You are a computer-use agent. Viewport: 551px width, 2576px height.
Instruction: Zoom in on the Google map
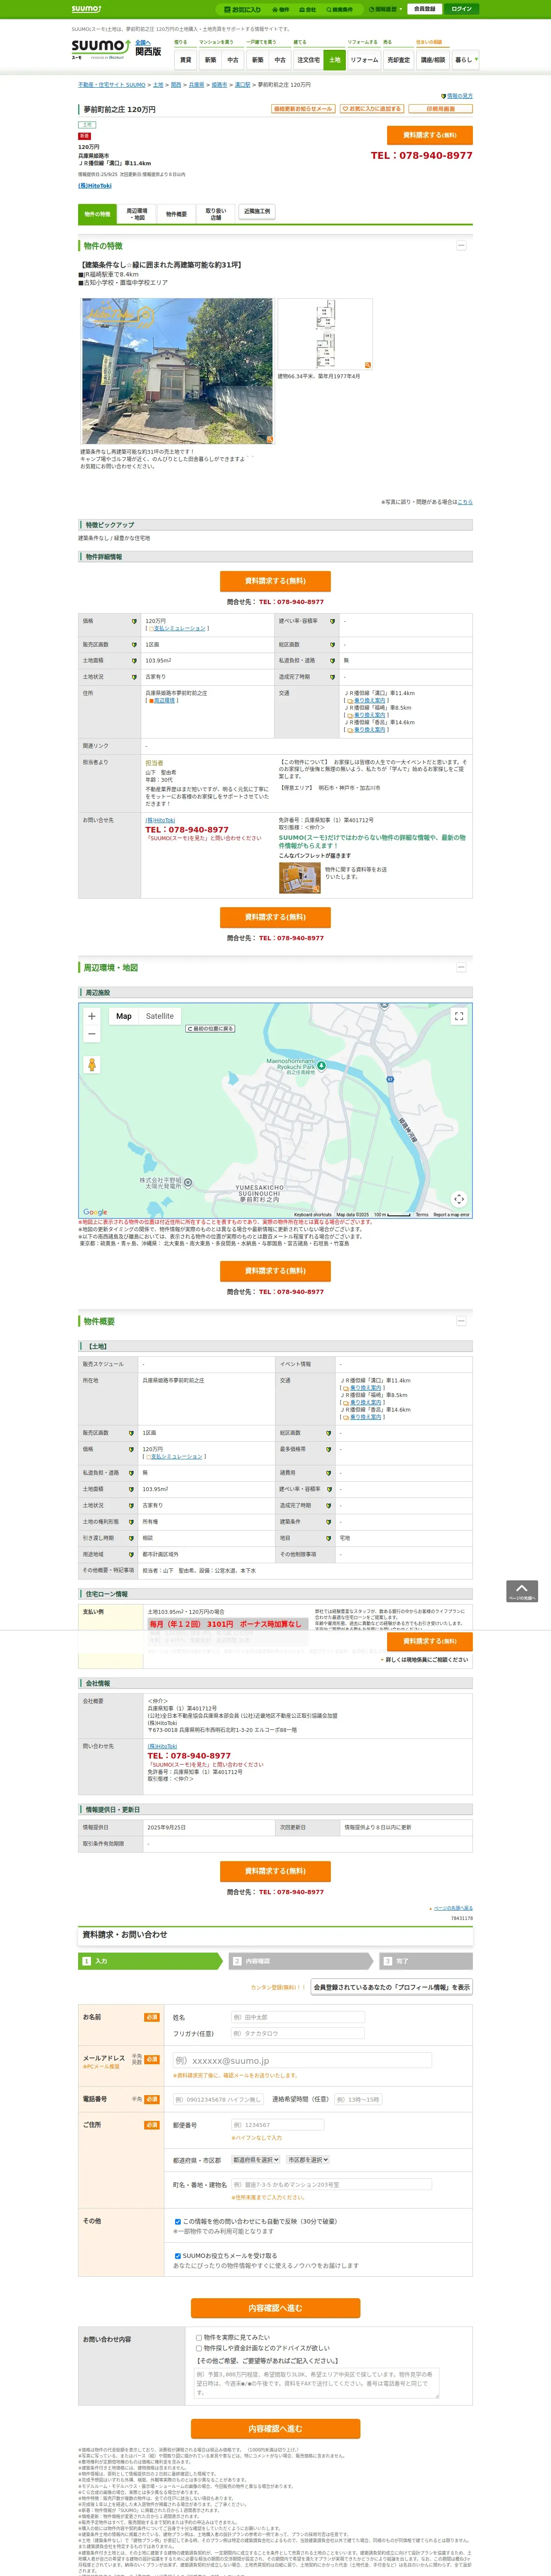[x=92, y=1016]
